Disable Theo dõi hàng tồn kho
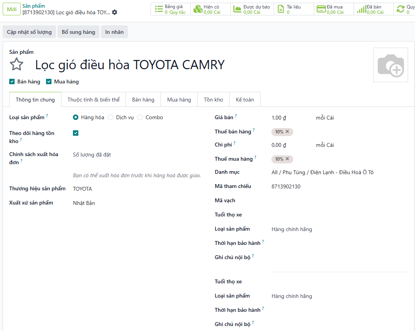415x331 pixels. pyautogui.click(x=76, y=133)
